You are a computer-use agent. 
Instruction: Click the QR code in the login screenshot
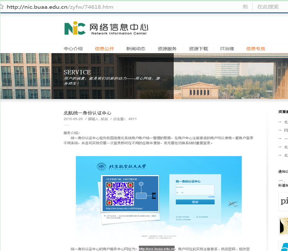[x=120, y=194]
